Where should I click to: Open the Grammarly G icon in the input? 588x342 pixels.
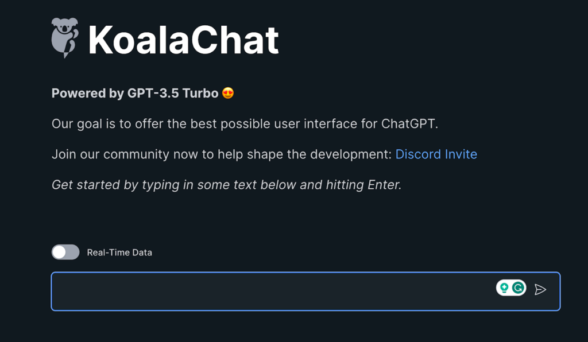coord(518,288)
